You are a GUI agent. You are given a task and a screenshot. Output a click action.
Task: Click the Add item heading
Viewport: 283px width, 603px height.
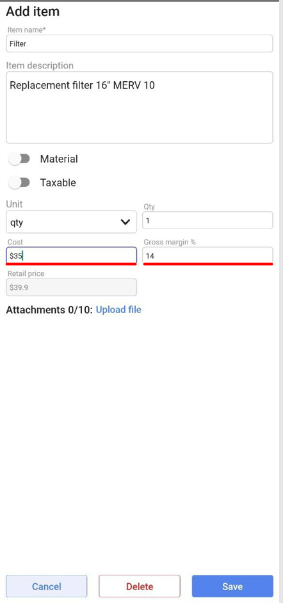pos(33,12)
